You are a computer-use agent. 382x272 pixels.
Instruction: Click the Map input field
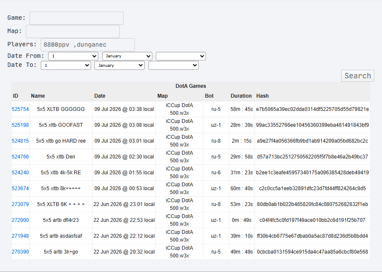(x=73, y=31)
